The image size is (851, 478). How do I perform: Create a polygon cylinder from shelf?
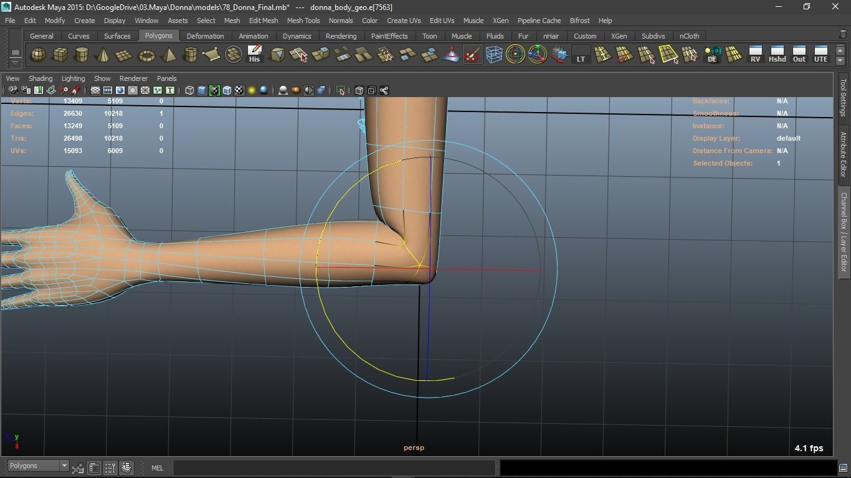tap(82, 55)
